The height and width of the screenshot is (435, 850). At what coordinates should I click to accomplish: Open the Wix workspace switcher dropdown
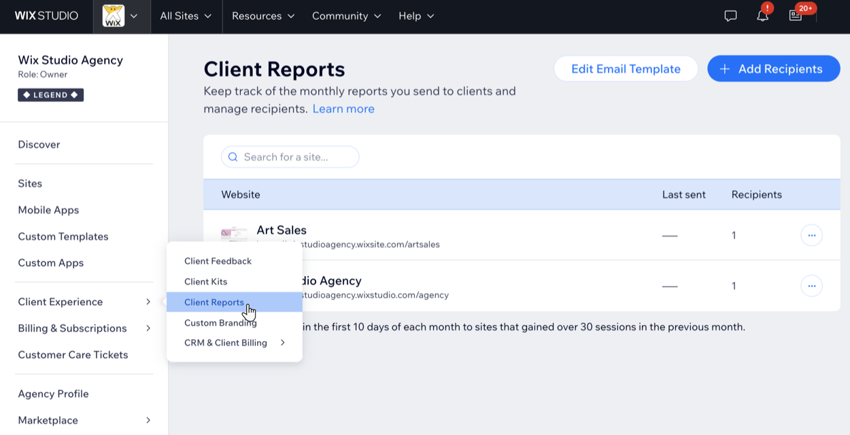120,16
